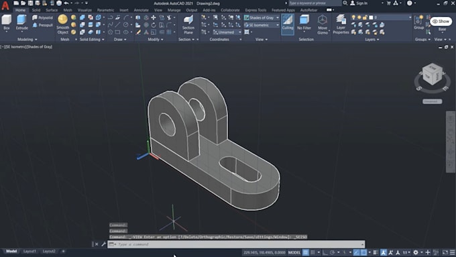The width and height of the screenshot is (456, 257).
Task: Click the Show button
Action: (x=441, y=21)
